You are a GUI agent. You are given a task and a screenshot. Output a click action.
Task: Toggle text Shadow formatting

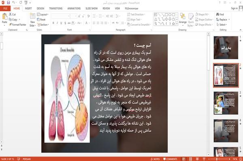(x=65, y=23)
